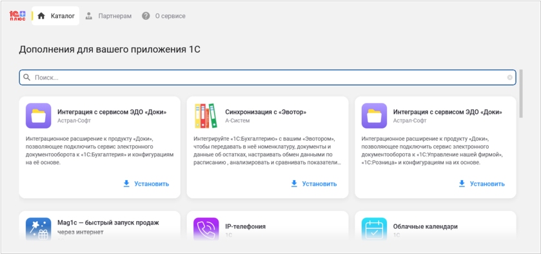
Task: Open the IP-телефония card title
Action: [x=245, y=226]
